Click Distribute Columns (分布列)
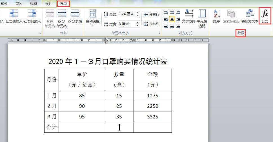273x142 pixels. (x=151, y=24)
